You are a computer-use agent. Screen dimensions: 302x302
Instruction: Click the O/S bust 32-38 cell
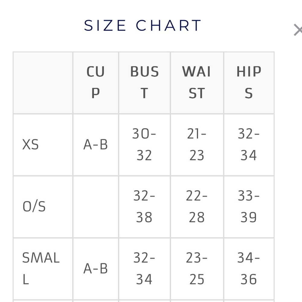[144, 207]
